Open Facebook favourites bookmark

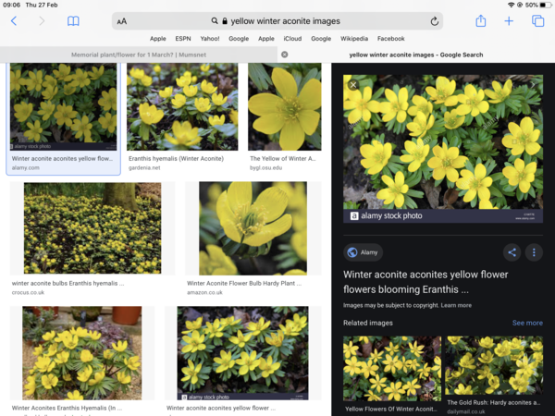click(390, 39)
